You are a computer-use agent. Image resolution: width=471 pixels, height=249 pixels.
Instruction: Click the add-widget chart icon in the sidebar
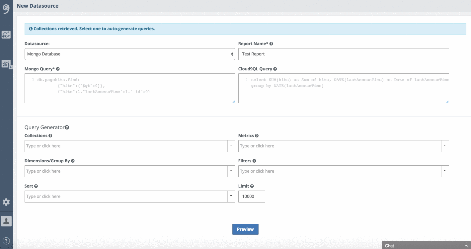[6, 64]
